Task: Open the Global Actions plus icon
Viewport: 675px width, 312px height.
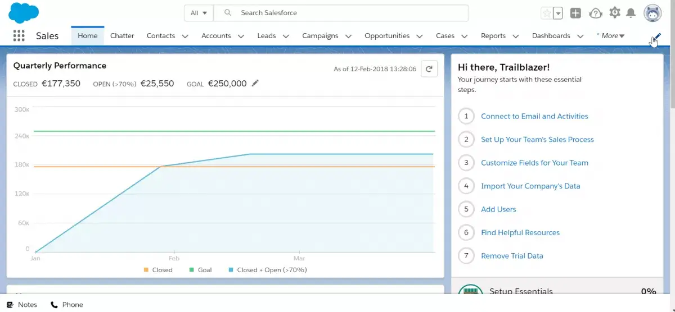Action: pyautogui.click(x=575, y=13)
